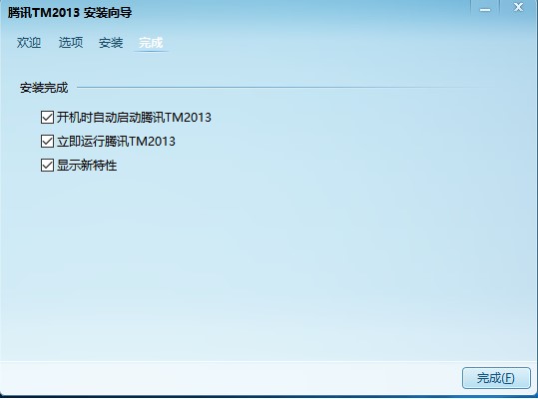538x399 pixels.
Task: Click the 显示新特性 label text
Action: coord(87,166)
